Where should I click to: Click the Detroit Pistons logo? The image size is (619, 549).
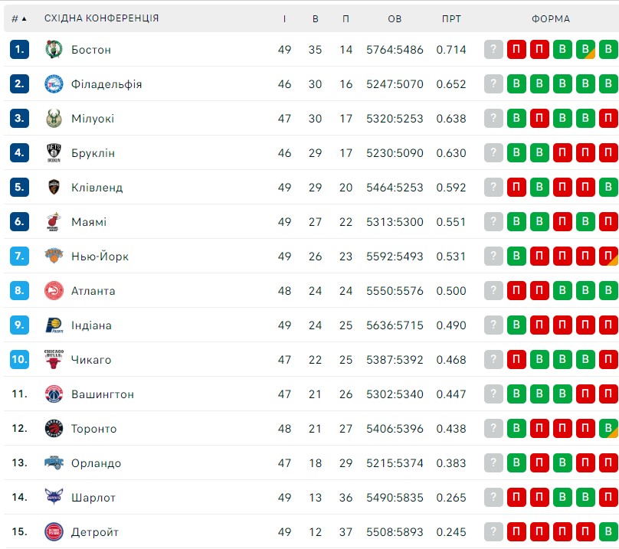coord(54,531)
